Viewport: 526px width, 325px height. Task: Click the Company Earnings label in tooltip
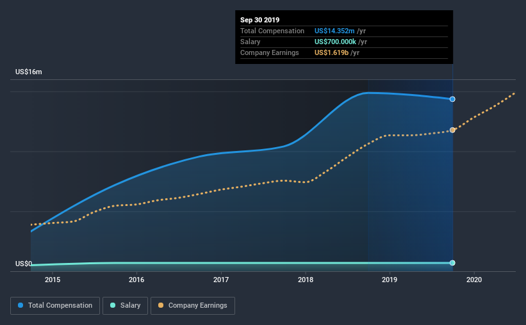[x=269, y=52]
